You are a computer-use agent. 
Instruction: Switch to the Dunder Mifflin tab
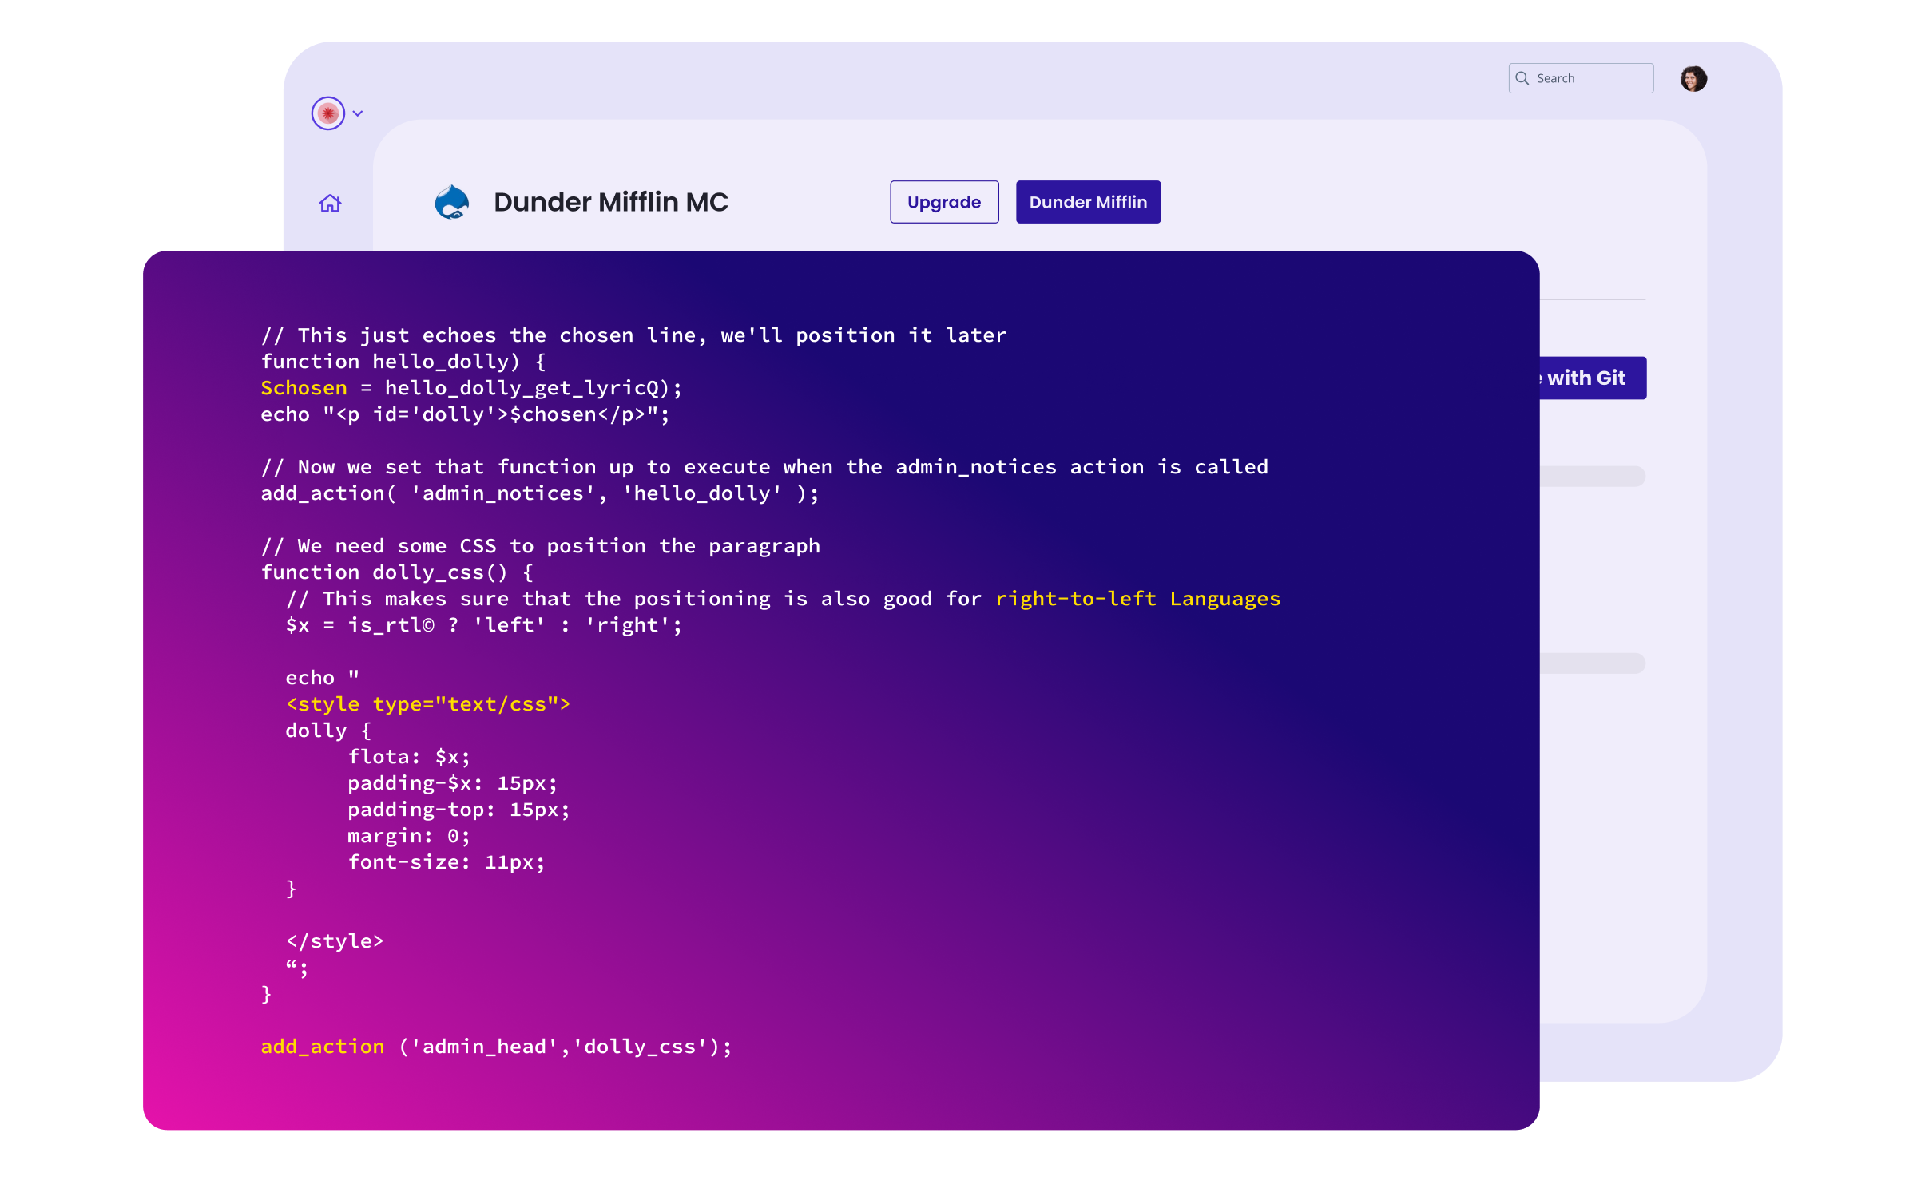[x=1088, y=202]
